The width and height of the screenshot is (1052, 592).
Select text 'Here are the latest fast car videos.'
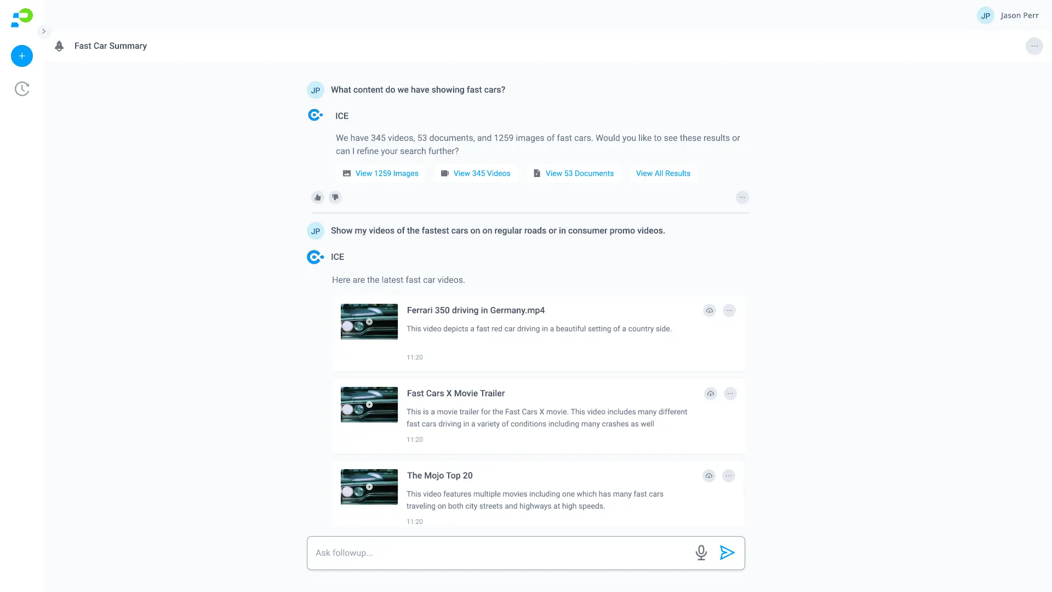tap(398, 280)
